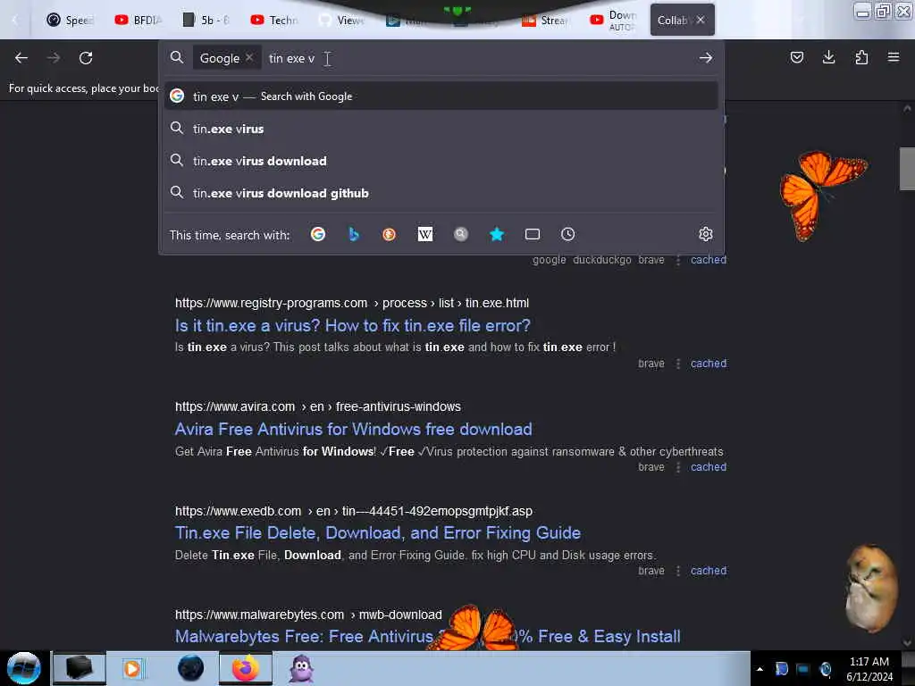The image size is (915, 686).
Task: Go back using the back arrow
Action: tap(21, 58)
